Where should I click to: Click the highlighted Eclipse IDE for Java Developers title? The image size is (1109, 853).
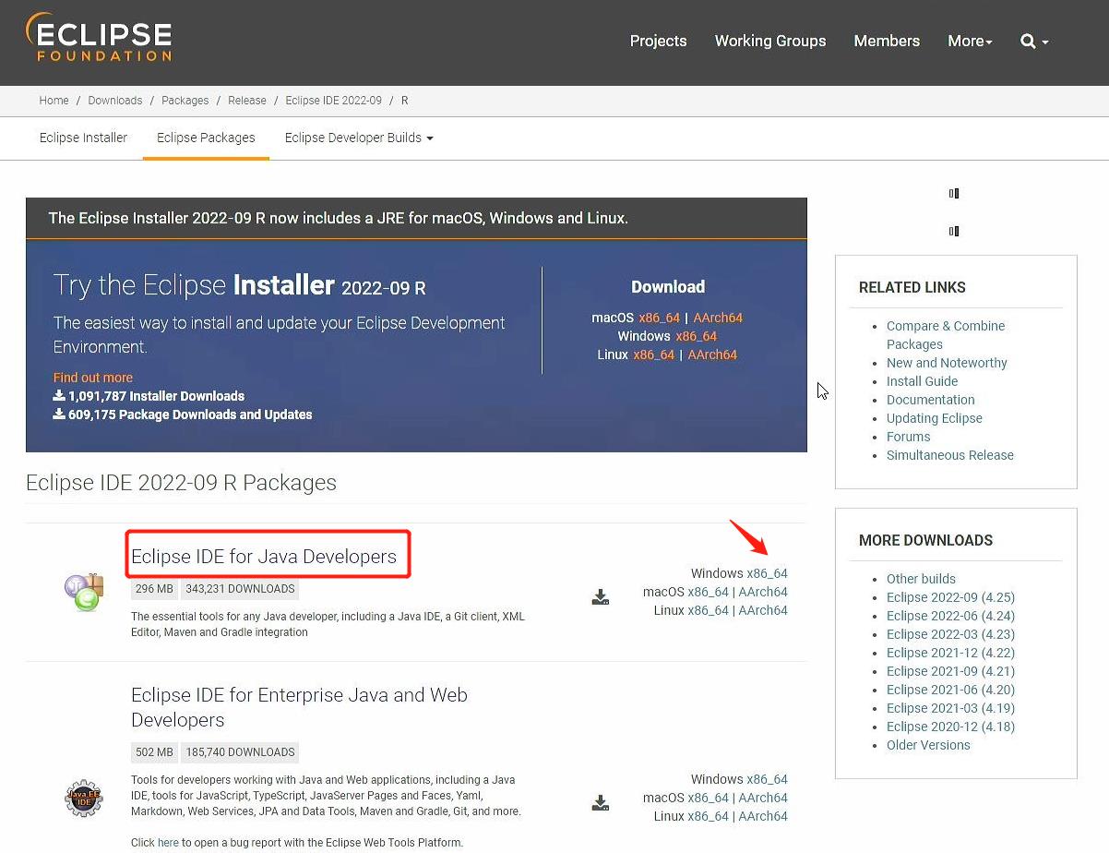pos(267,554)
